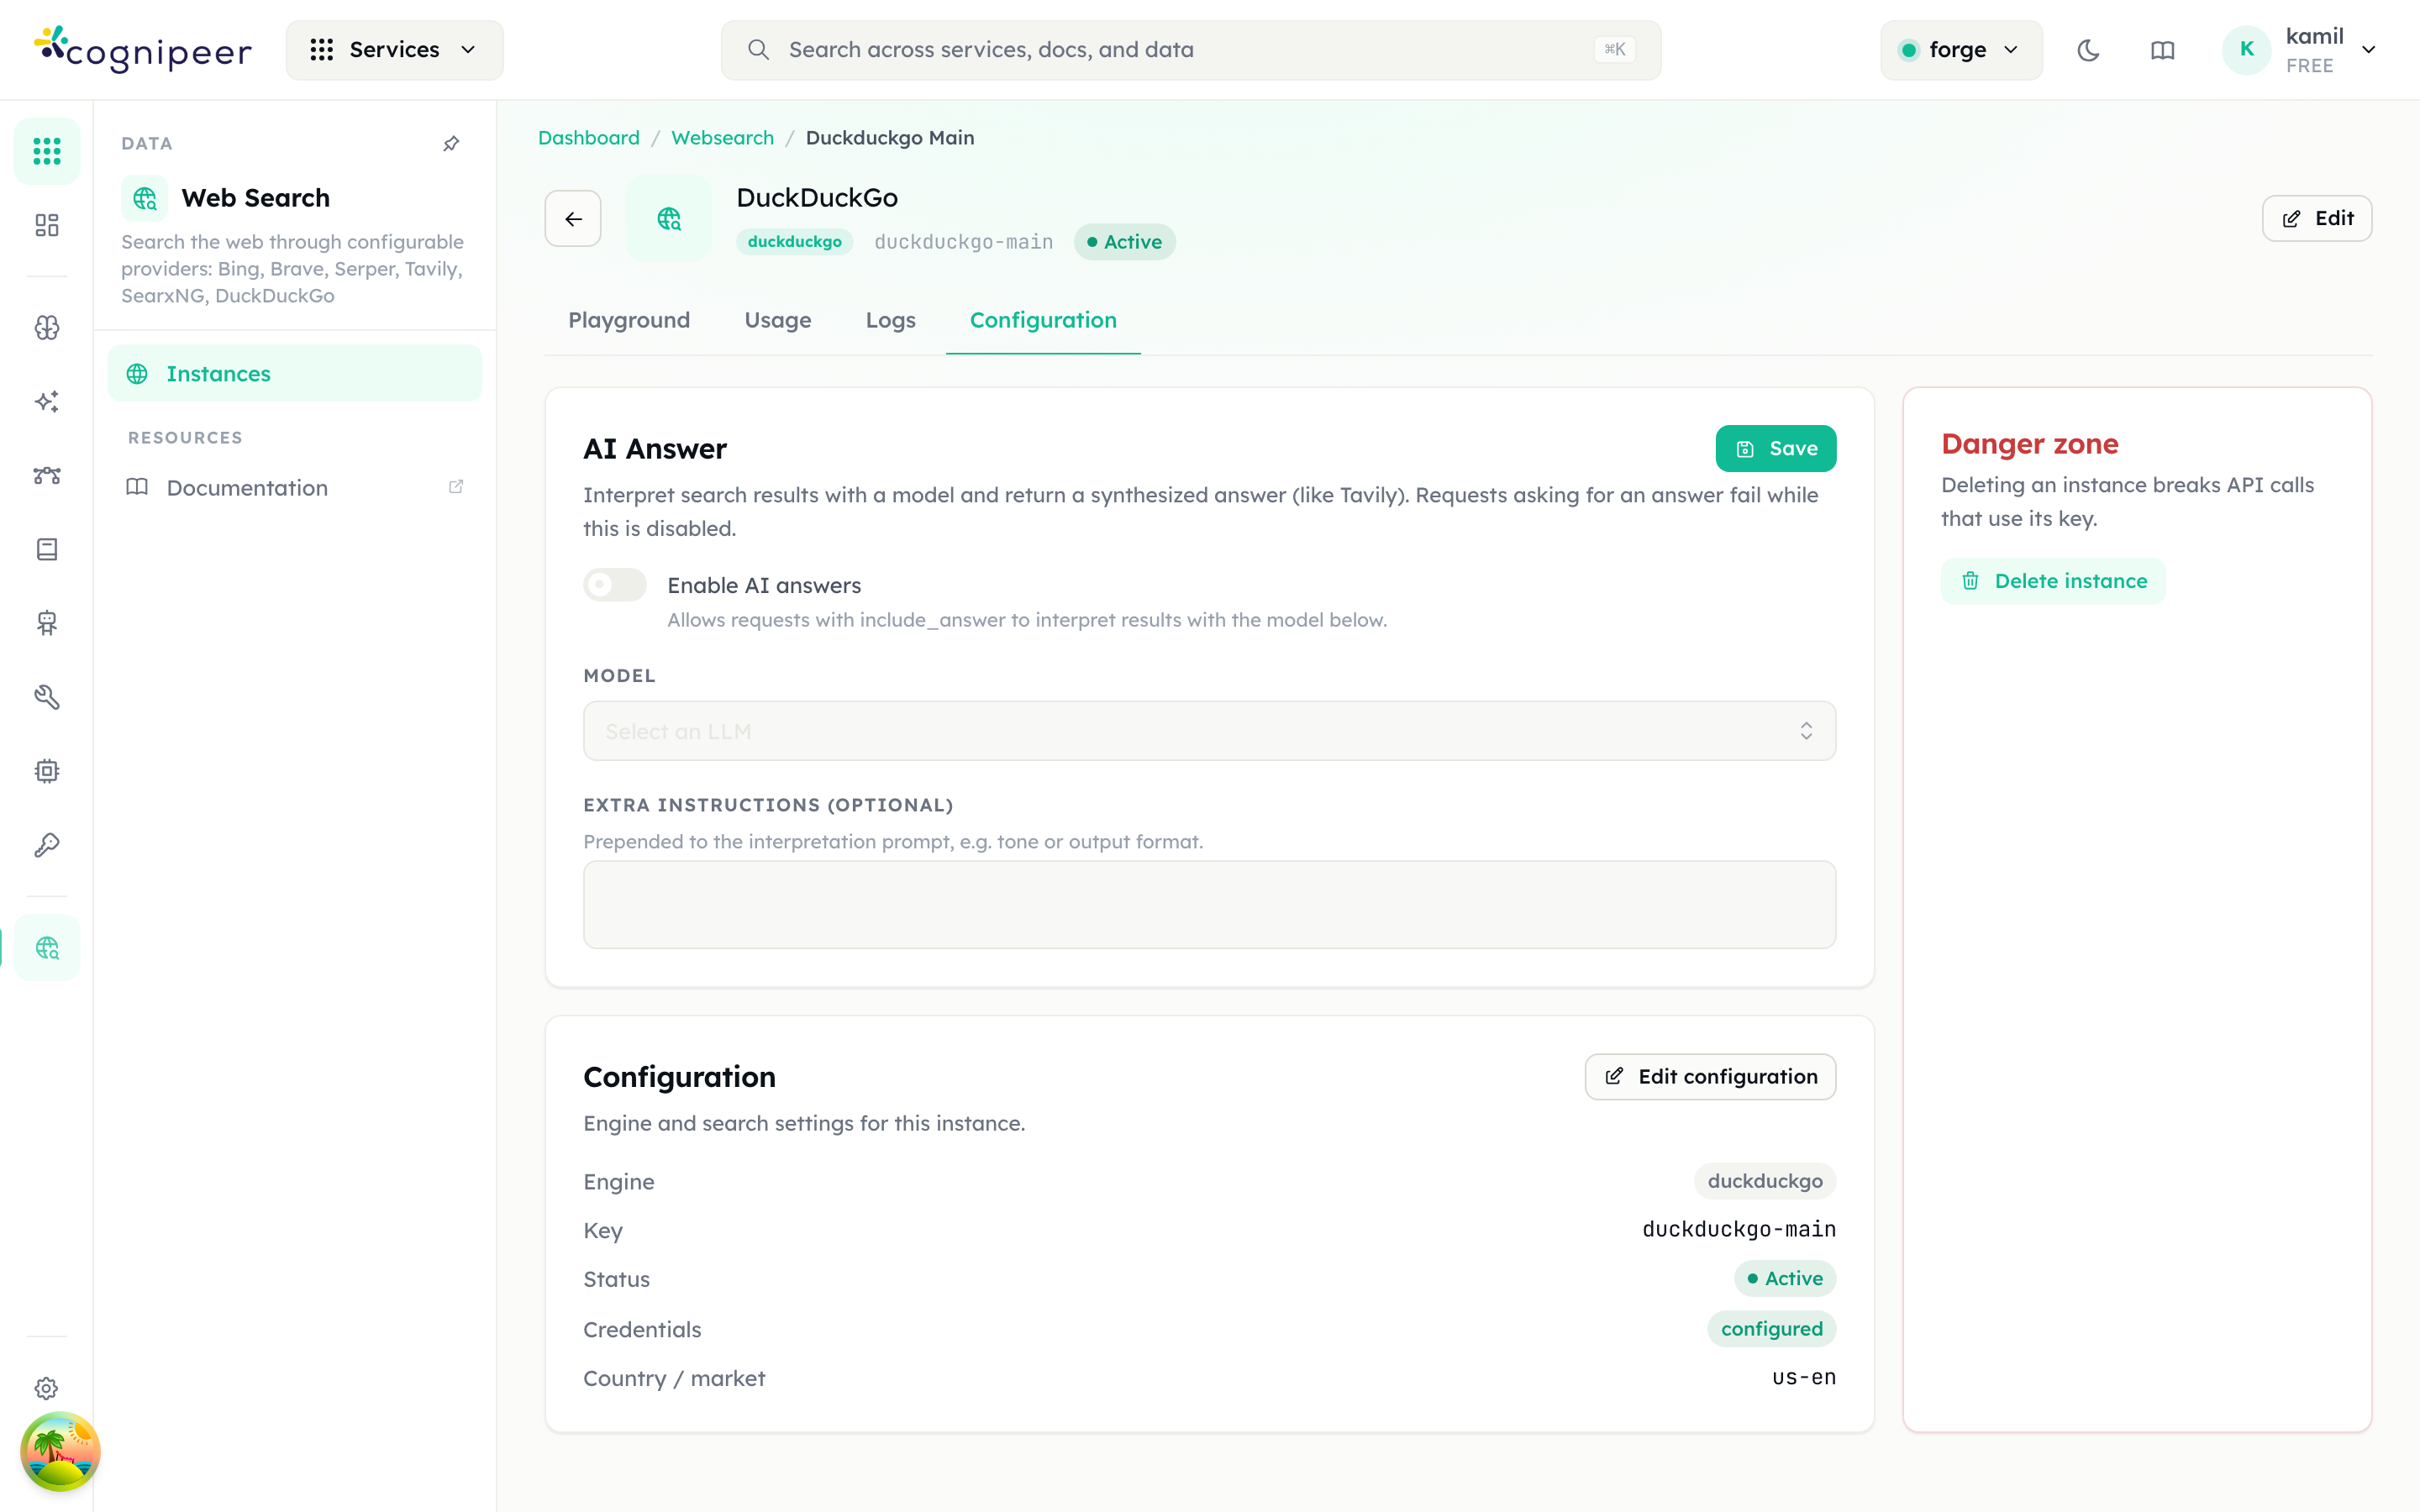Go to Dashboard via breadcrumb
This screenshot has height=1512, width=2420.
[x=589, y=138]
